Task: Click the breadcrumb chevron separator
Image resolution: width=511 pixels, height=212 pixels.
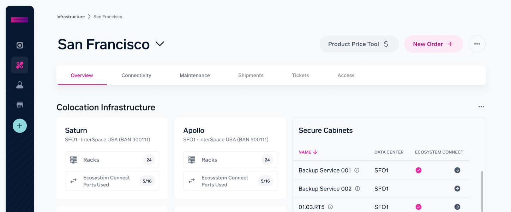Action: point(89,17)
